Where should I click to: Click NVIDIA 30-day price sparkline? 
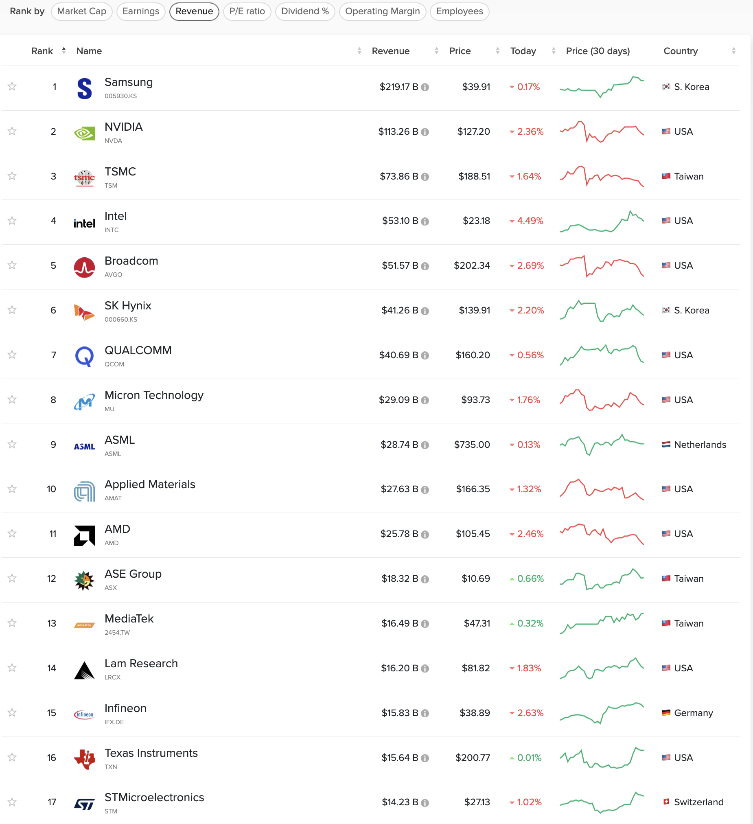pyautogui.click(x=602, y=131)
